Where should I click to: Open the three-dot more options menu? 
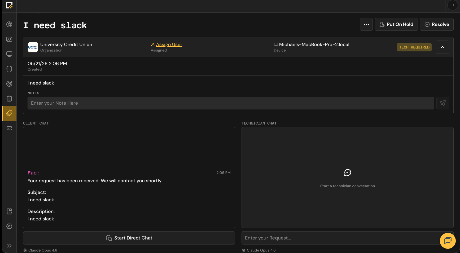(x=366, y=24)
